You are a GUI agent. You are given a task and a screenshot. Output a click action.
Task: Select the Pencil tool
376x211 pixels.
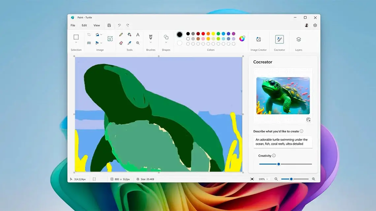(x=121, y=35)
